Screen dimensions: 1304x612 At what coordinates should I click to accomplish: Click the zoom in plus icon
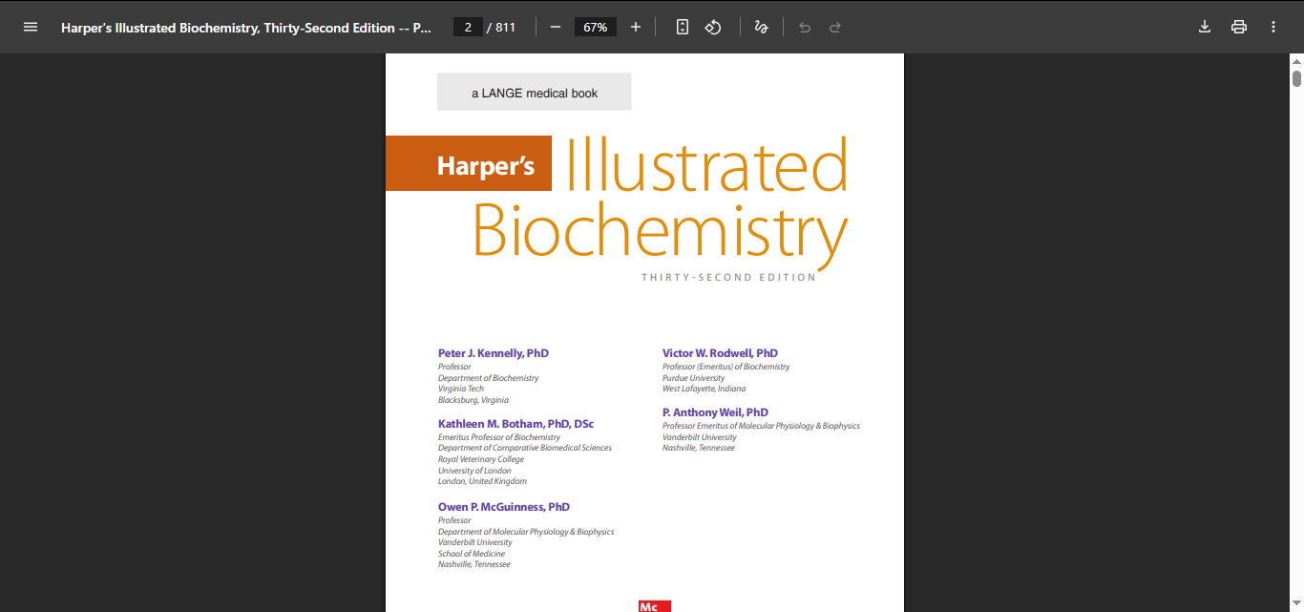[636, 27]
